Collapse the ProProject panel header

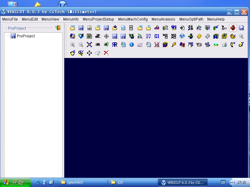point(6,28)
